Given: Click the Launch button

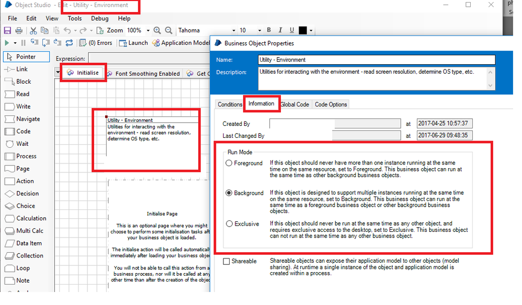Looking at the screenshot, I should [133, 43].
